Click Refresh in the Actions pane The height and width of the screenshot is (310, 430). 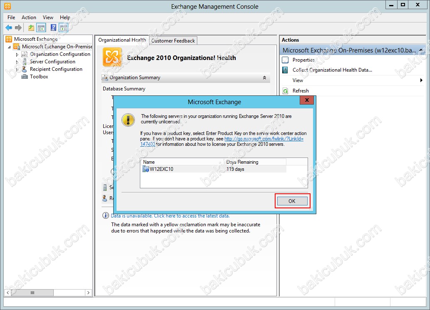[301, 91]
